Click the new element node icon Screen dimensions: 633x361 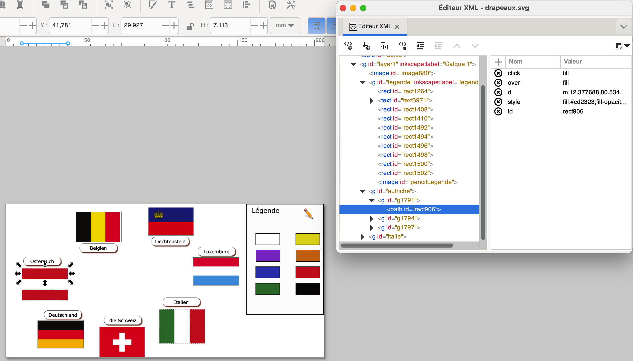pos(348,46)
